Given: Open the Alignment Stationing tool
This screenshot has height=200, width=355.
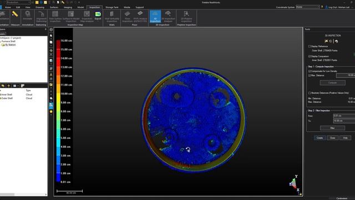Looking at the screenshot, I should (x=41, y=16).
